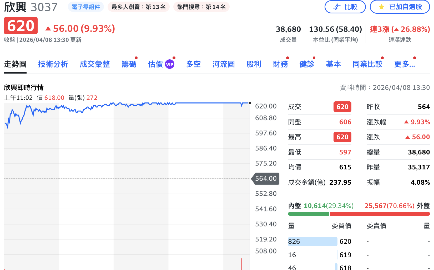
Task: Click the red dot above the 更多 tab
Action: pos(415,58)
